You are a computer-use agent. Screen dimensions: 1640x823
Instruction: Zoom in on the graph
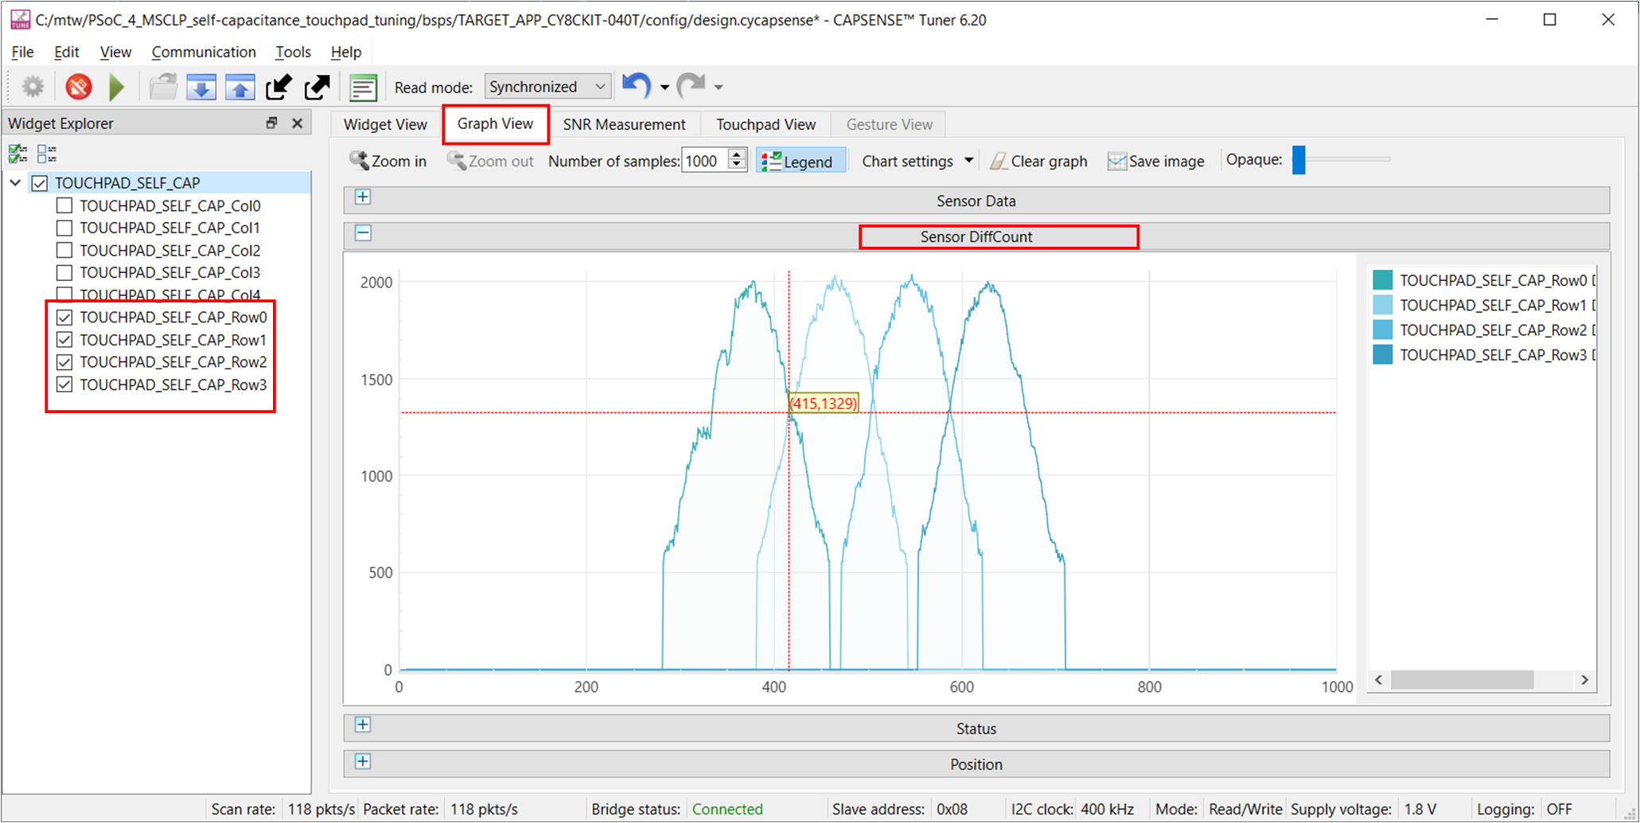[388, 161]
